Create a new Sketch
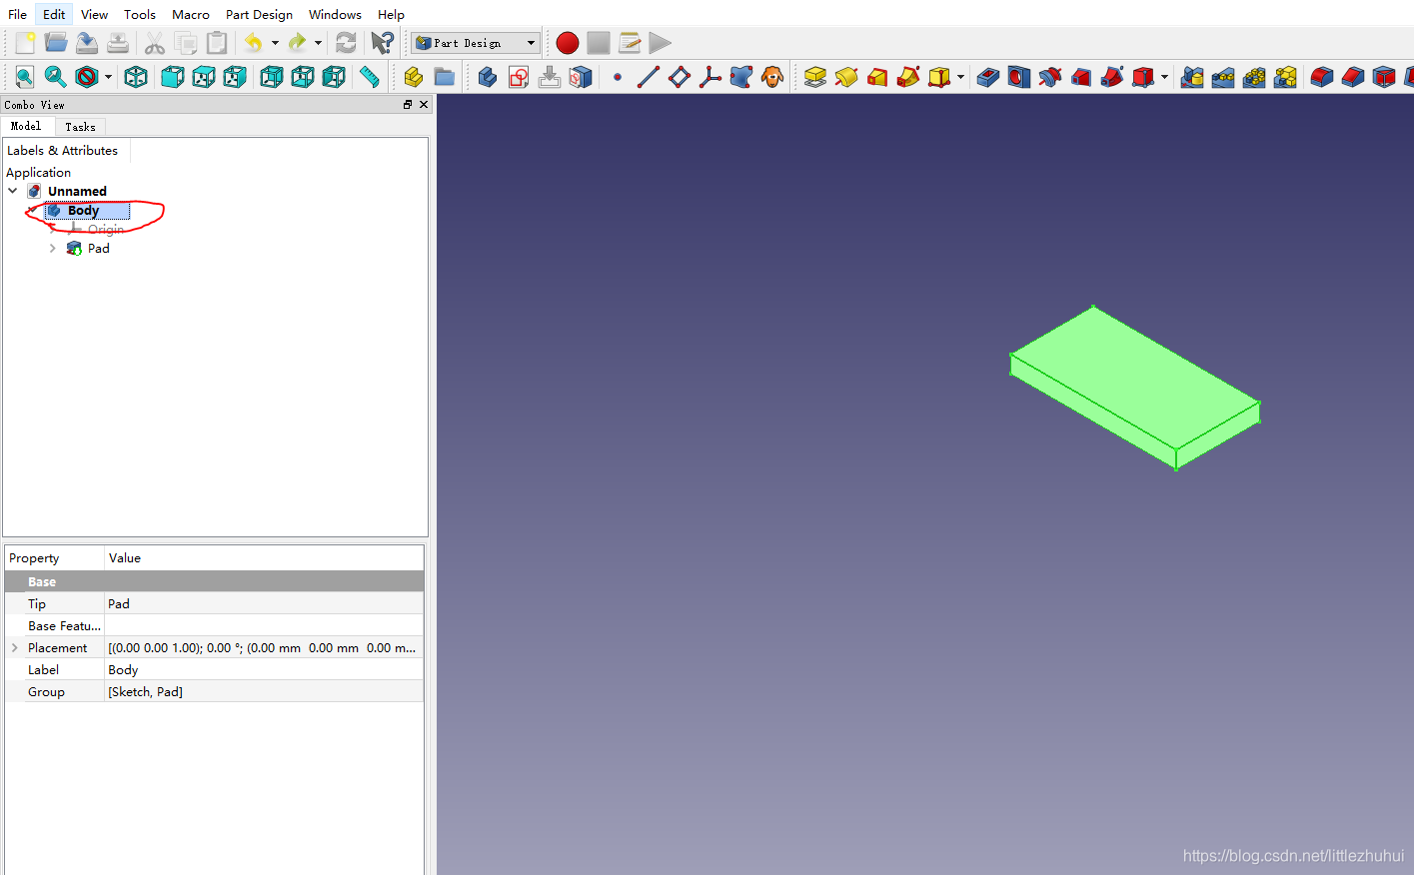This screenshot has width=1414, height=875. click(518, 77)
